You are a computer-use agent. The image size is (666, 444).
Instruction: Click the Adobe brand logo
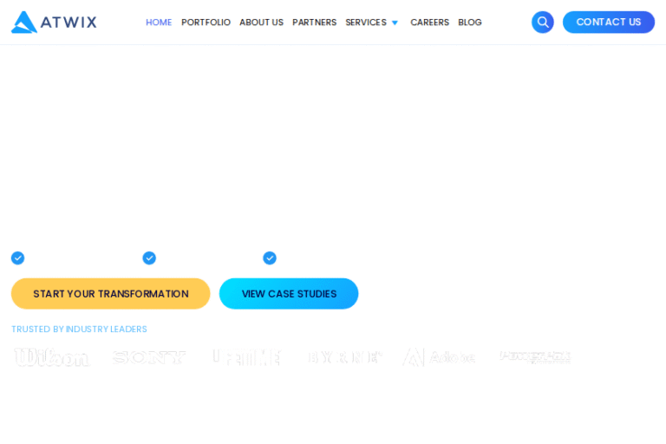440,357
